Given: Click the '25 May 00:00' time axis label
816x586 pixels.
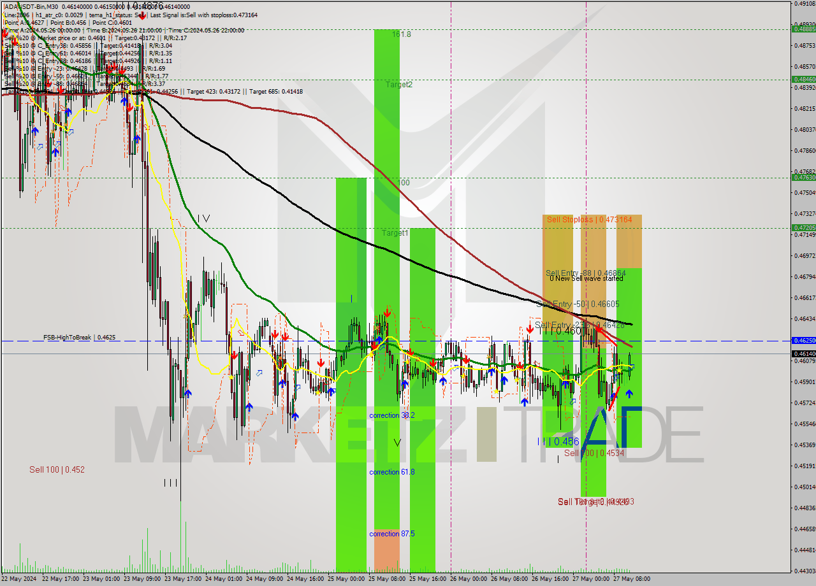Looking at the screenshot, I should click(x=347, y=579).
